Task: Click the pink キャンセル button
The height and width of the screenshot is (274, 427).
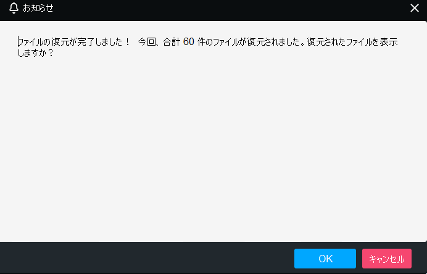Action: 387,259
